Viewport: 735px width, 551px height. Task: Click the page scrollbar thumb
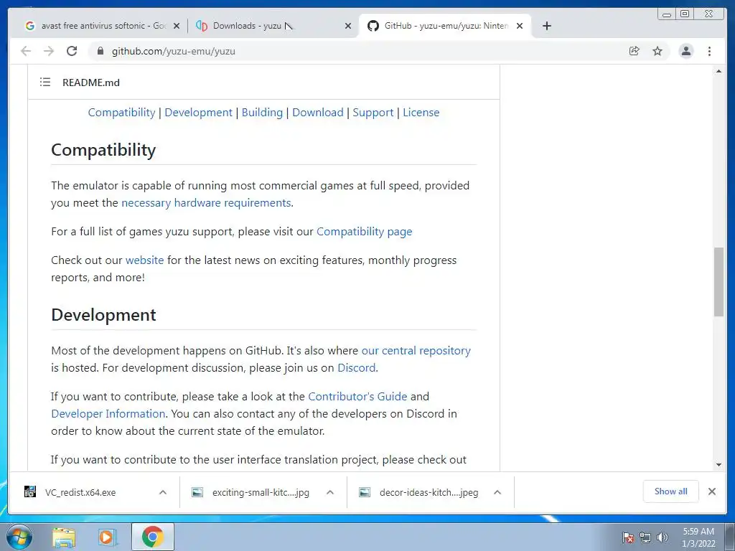(718, 281)
